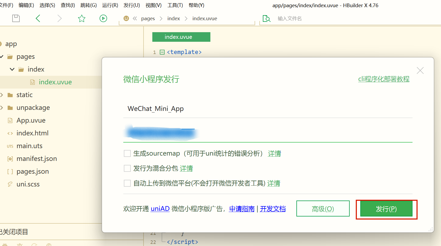441x246 pixels.
Task: Open the 运行(R) menu
Action: [110, 5]
